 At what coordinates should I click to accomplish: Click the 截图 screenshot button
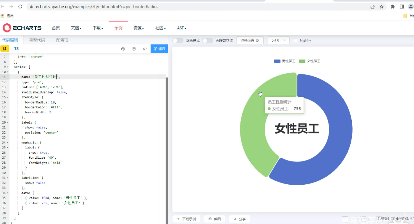coord(214,219)
